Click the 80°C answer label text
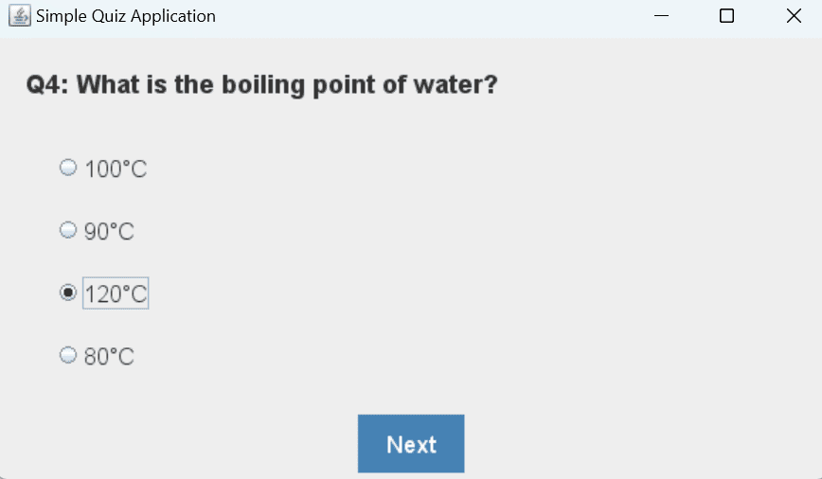Image resolution: width=822 pixels, height=479 pixels. (109, 356)
